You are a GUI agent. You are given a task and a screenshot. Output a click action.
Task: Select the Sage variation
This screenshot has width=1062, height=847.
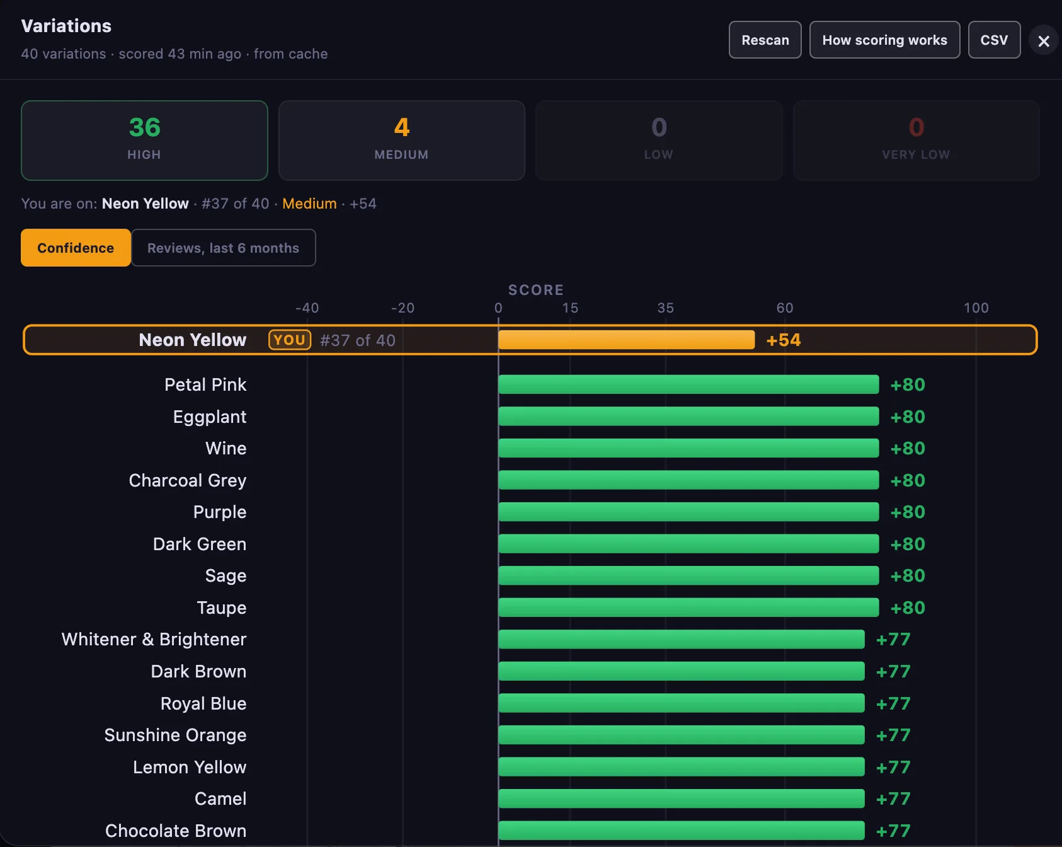click(x=226, y=575)
